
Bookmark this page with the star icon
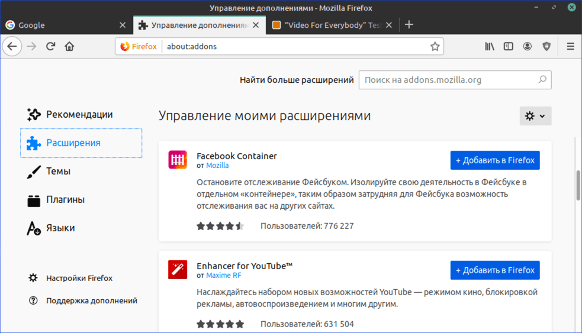coord(435,46)
